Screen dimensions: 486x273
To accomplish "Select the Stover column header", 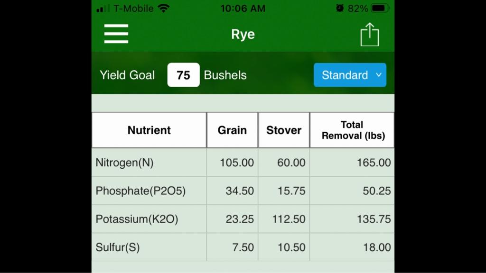I will coord(284,130).
